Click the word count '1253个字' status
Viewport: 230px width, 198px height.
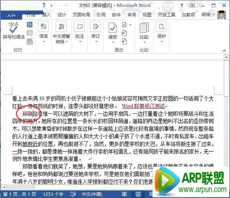53,194
